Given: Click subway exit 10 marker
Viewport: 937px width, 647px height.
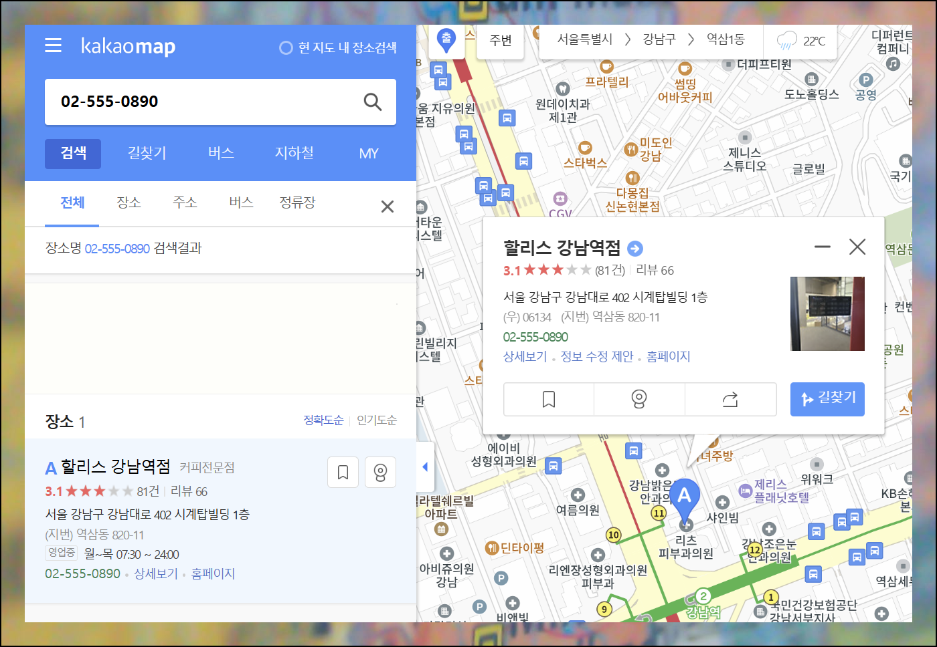Looking at the screenshot, I should (x=614, y=535).
